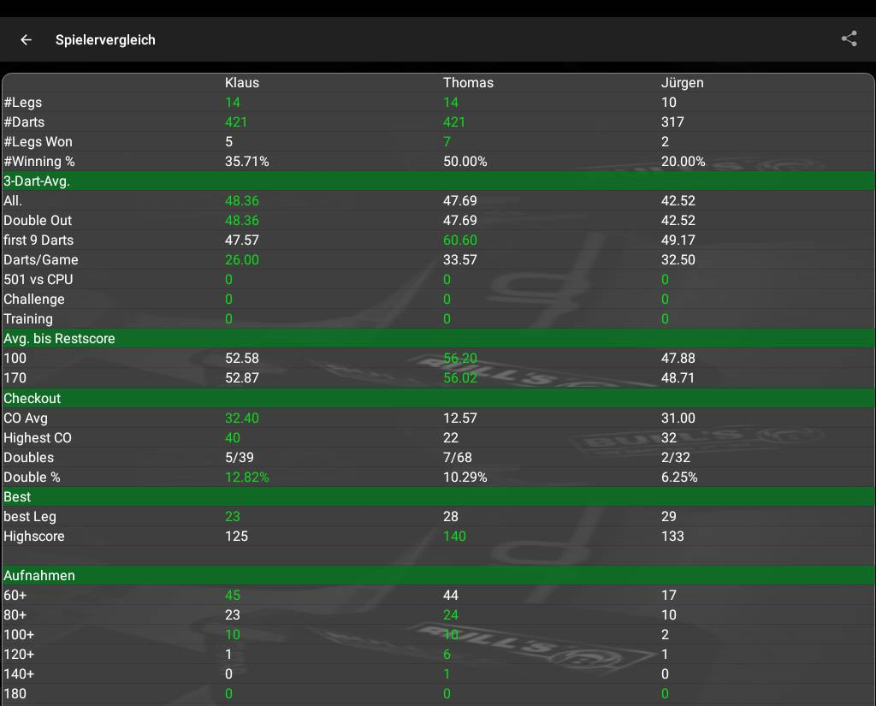
Task: Click the Avg. bis Restscore section header
Action: (59, 339)
